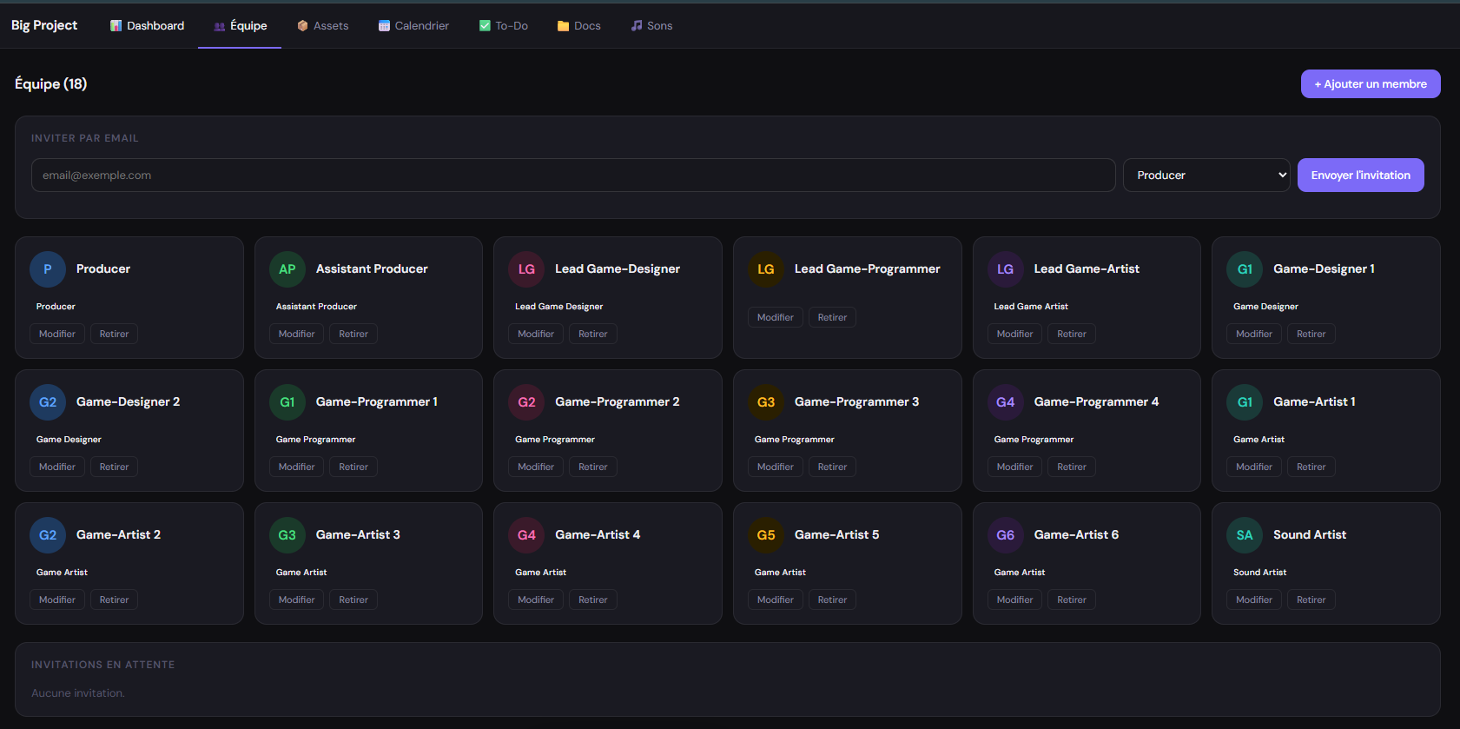This screenshot has width=1460, height=729.
Task: Switch to the Assets tab
Action: tap(323, 25)
